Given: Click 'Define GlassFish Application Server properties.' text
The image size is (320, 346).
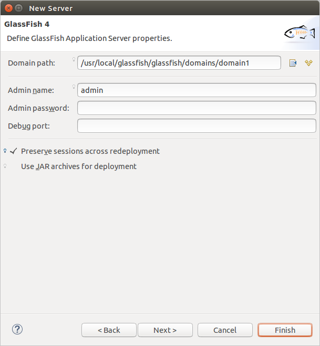Looking at the screenshot, I should click(89, 38).
